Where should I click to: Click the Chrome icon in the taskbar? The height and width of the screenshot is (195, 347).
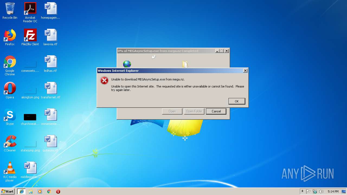(x=49, y=191)
